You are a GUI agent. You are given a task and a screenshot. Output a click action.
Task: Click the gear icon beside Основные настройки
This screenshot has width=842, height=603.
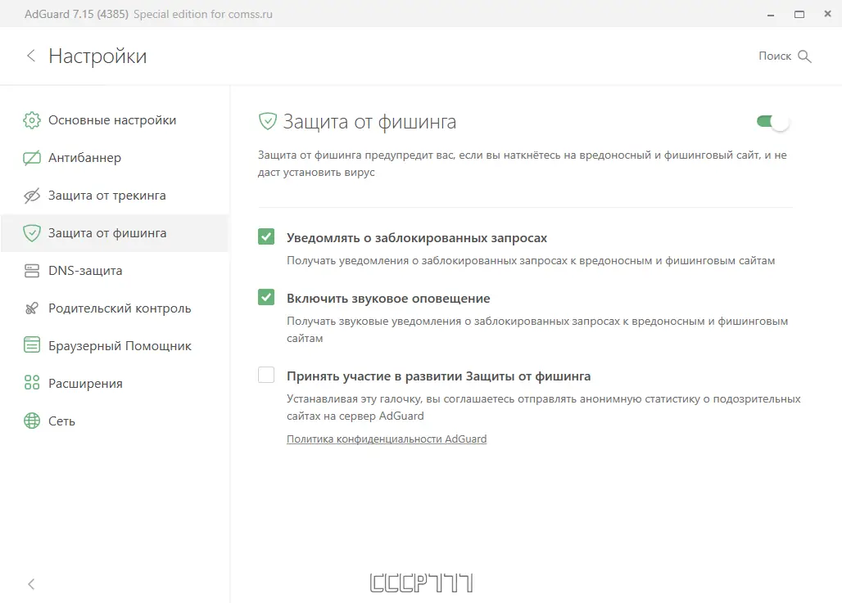32,120
